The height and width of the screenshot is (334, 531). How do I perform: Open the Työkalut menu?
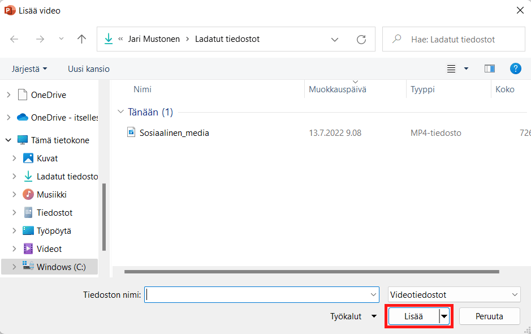[353, 316]
